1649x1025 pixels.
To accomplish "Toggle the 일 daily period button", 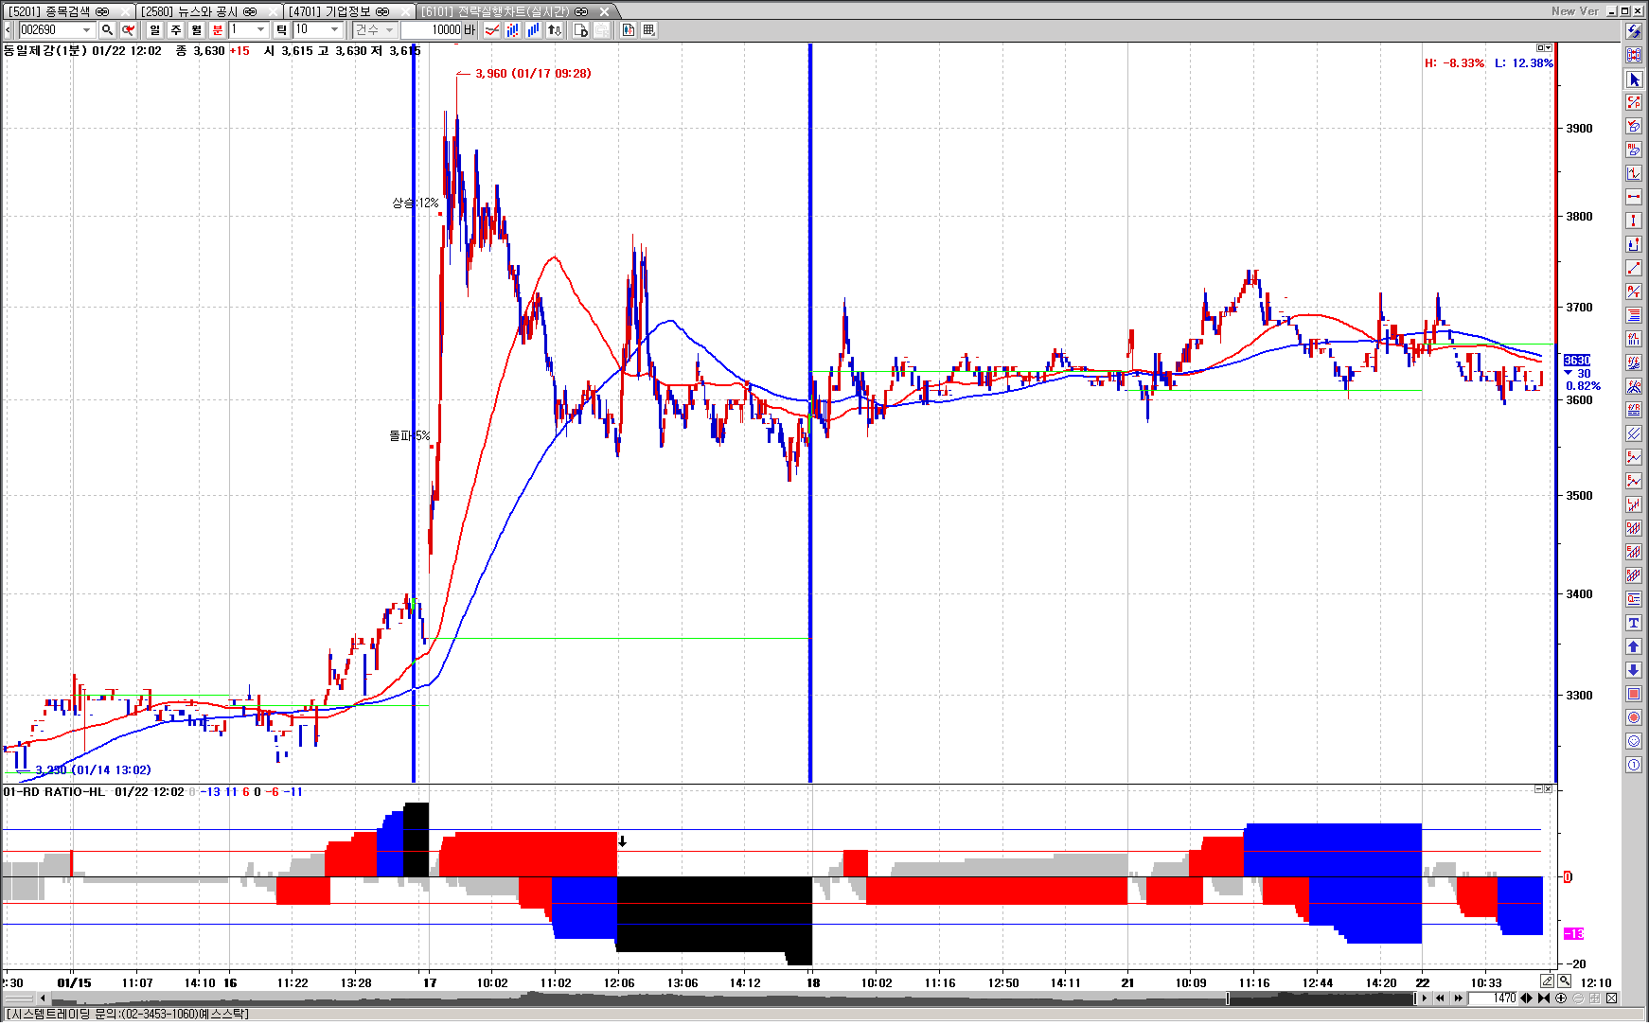I will (x=155, y=30).
